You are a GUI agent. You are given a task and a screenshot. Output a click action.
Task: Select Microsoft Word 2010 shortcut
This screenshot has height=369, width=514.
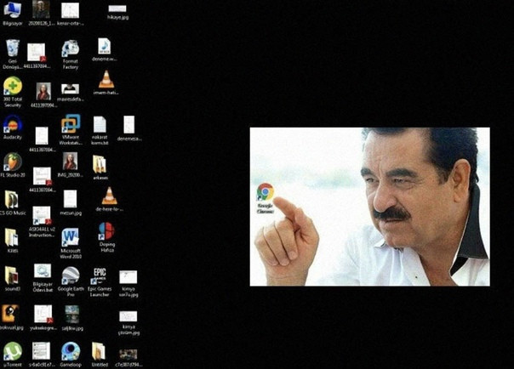coord(70,236)
